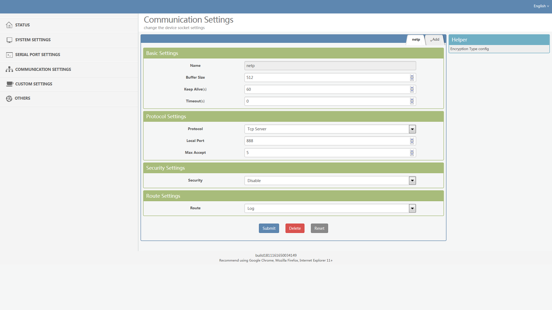This screenshot has width=552, height=310.
Task: Click the +Add tab
Action: [x=435, y=40]
